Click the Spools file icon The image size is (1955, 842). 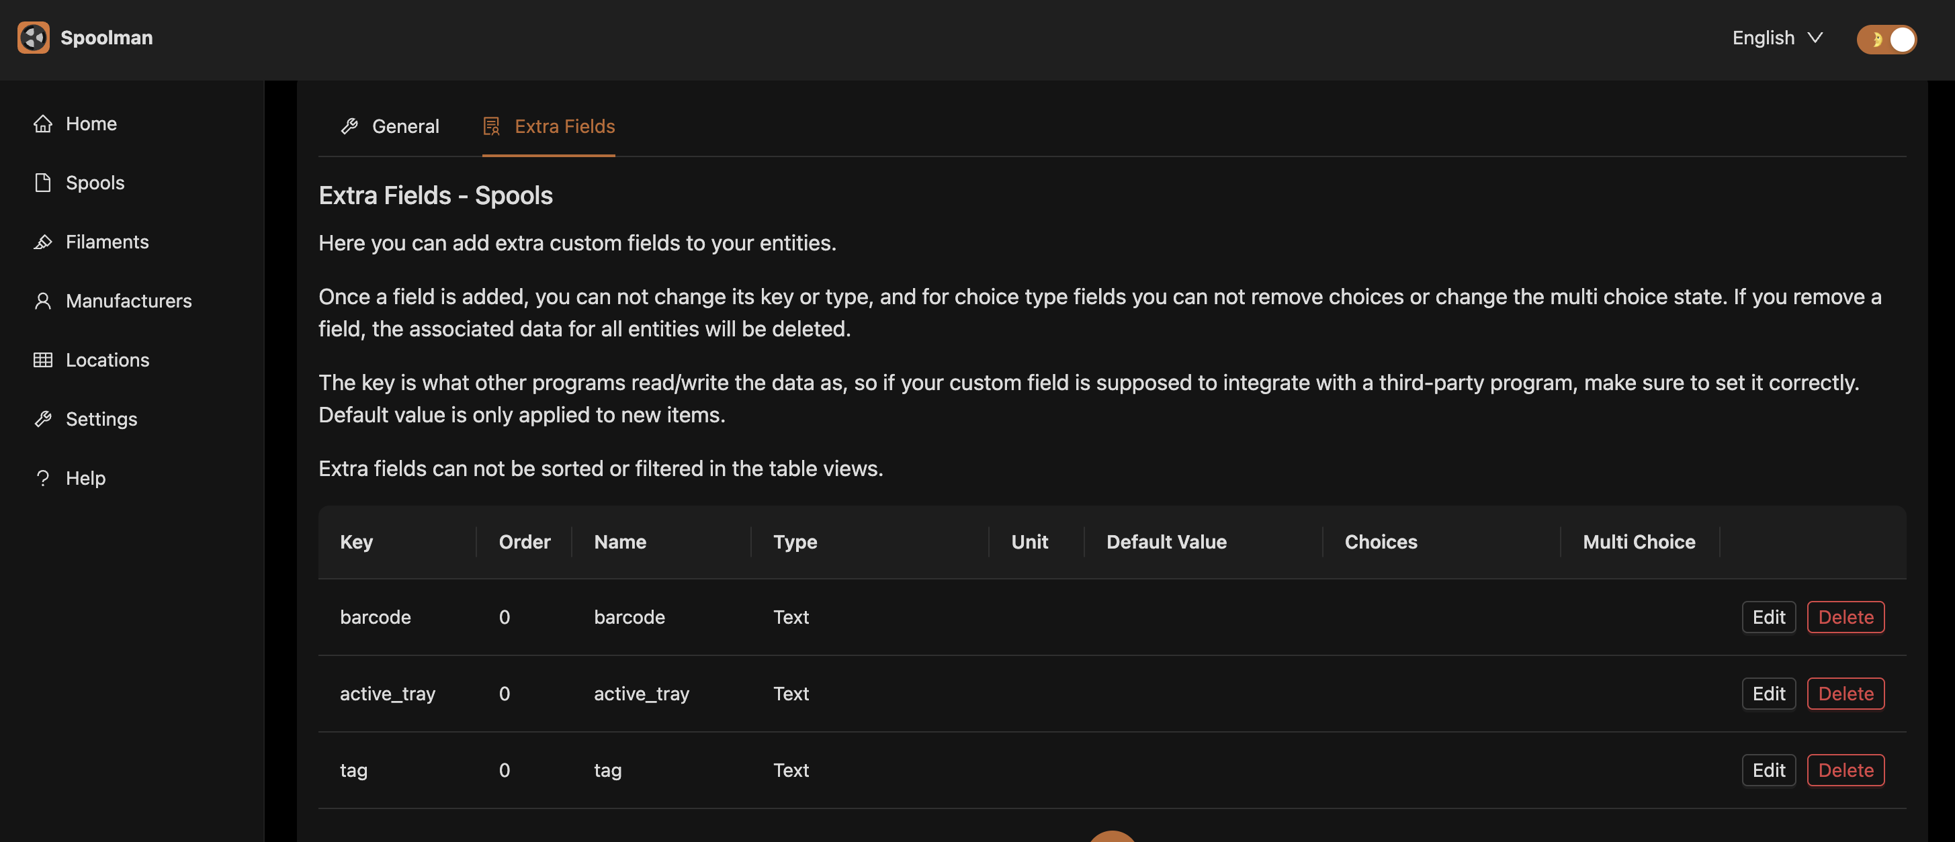42,183
